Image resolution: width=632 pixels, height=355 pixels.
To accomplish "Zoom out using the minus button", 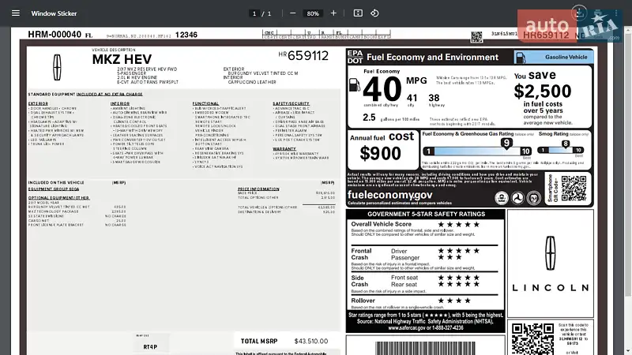I will click(292, 13).
